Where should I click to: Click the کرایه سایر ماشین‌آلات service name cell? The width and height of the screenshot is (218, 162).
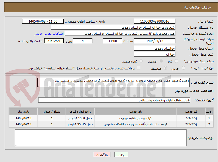pos(136,124)
